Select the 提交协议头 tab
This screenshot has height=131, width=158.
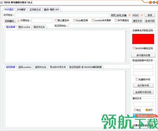tap(39, 27)
